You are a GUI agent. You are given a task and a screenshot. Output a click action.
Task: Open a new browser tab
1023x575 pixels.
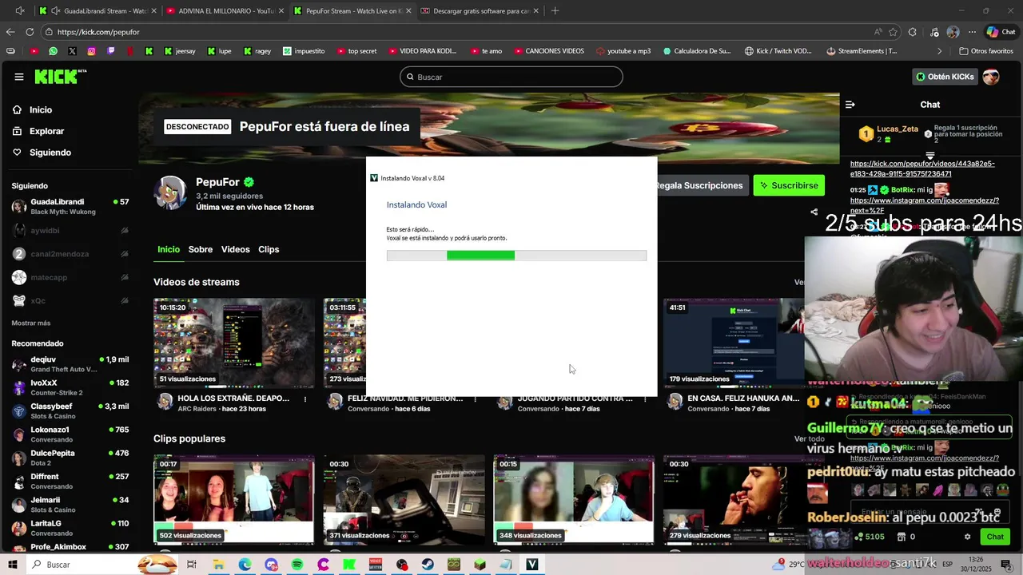click(555, 11)
